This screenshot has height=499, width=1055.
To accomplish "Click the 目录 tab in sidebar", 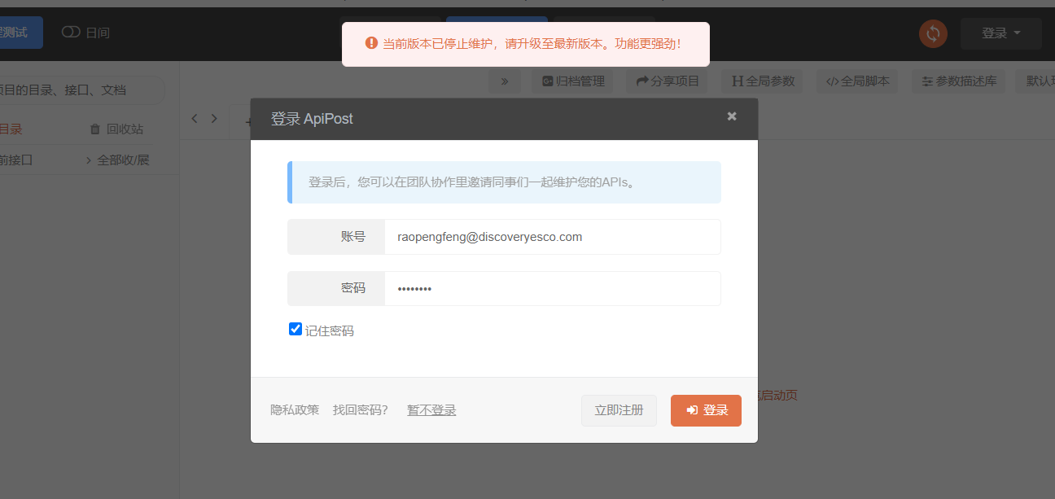I will [x=10, y=129].
